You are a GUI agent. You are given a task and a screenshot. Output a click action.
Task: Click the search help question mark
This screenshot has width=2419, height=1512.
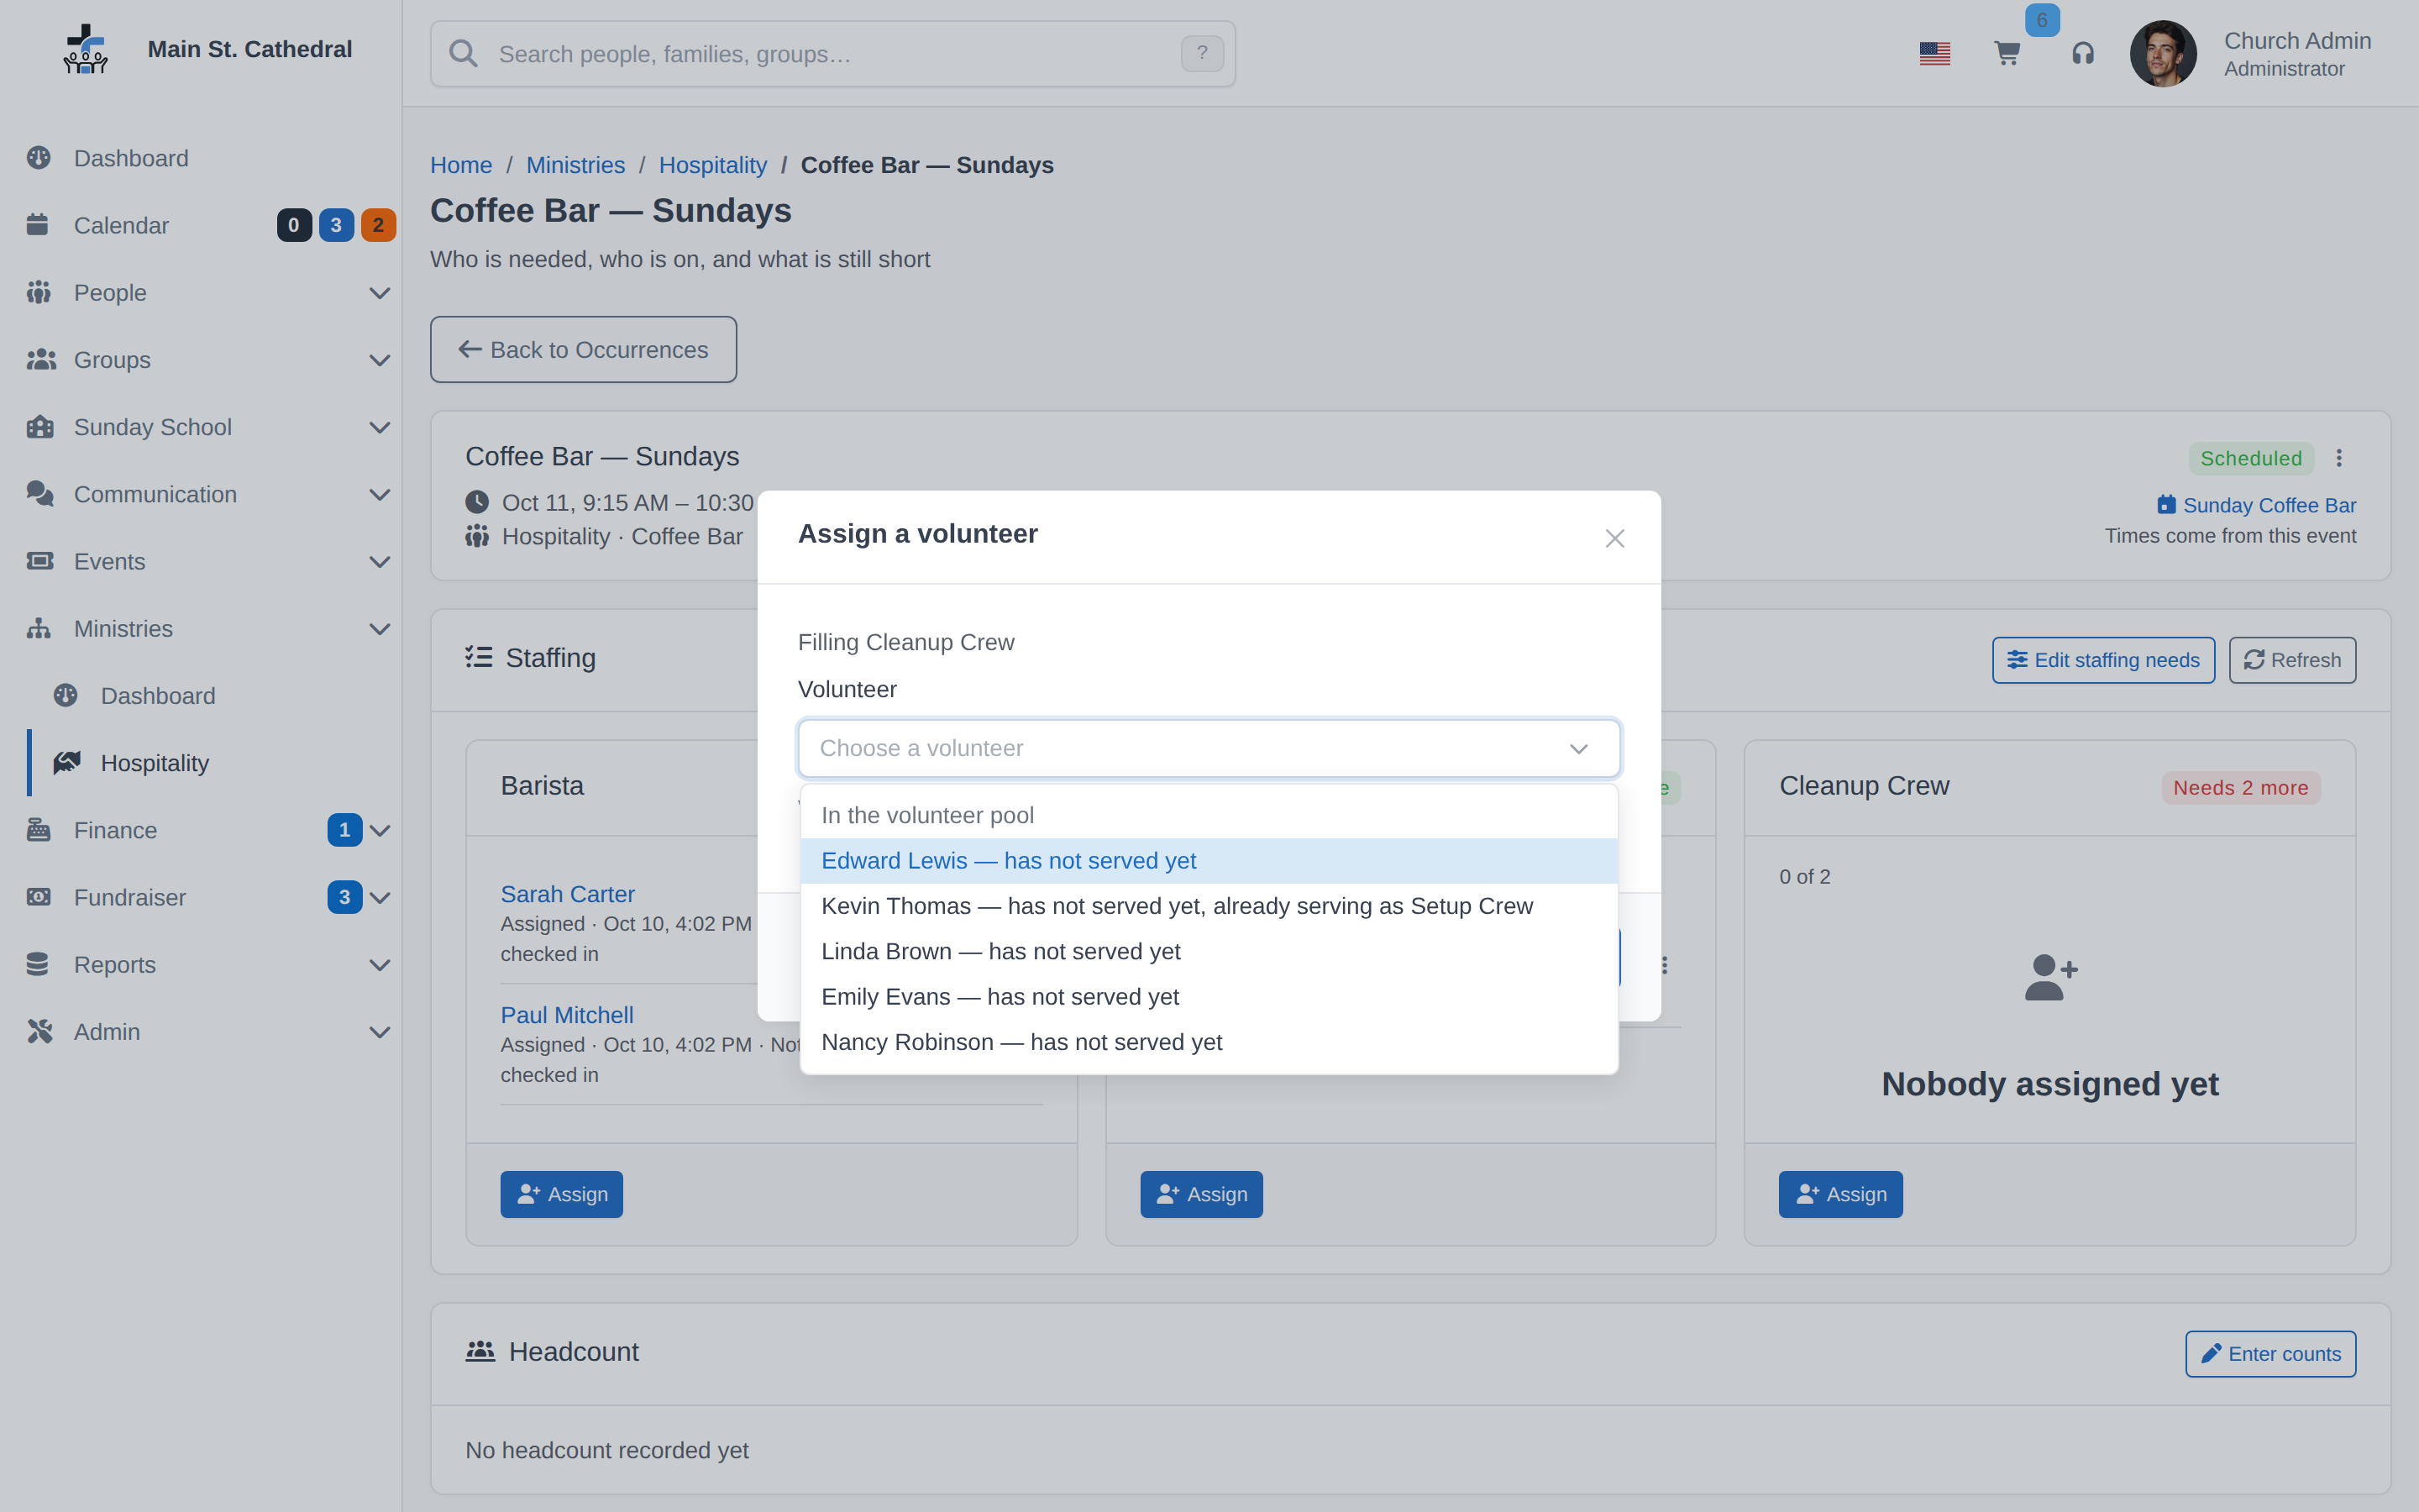[1201, 54]
